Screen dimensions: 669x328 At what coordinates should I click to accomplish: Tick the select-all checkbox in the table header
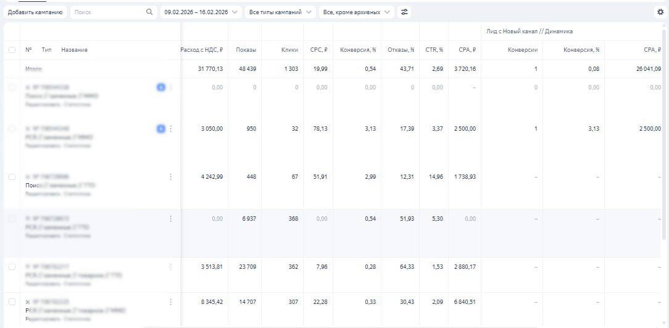click(12, 50)
